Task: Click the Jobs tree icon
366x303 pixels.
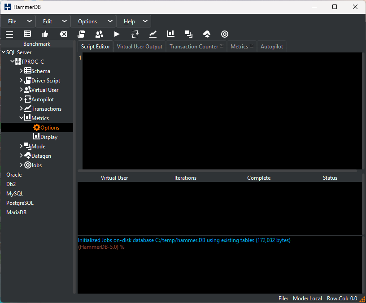Action: [x=28, y=165]
